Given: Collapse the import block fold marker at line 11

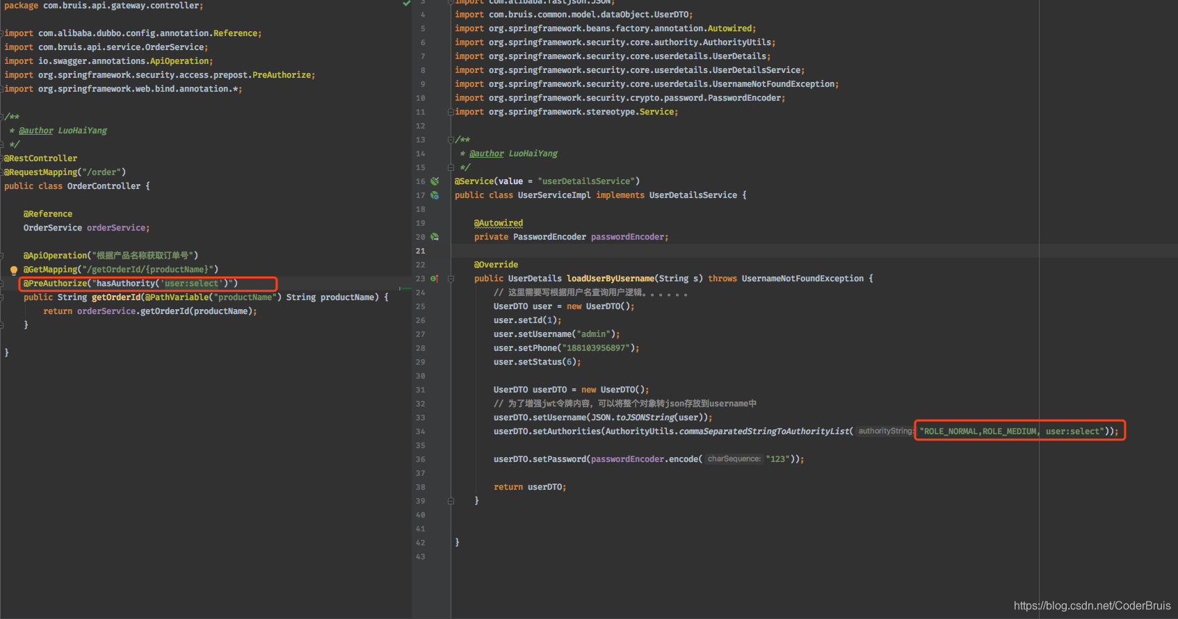Looking at the screenshot, I should pyautogui.click(x=451, y=112).
